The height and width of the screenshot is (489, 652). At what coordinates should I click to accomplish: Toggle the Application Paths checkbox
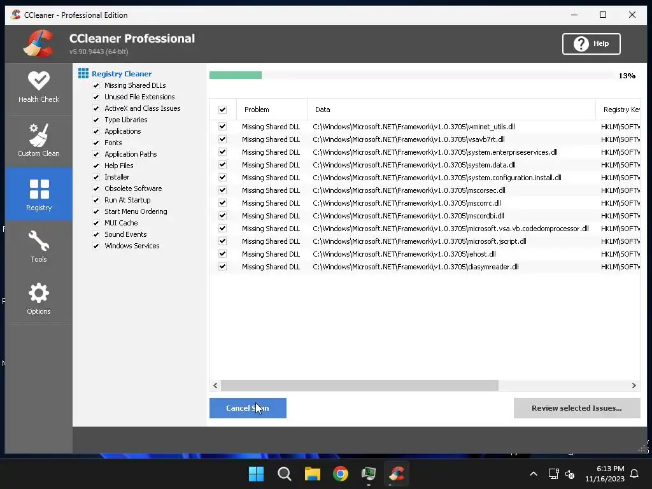point(96,154)
